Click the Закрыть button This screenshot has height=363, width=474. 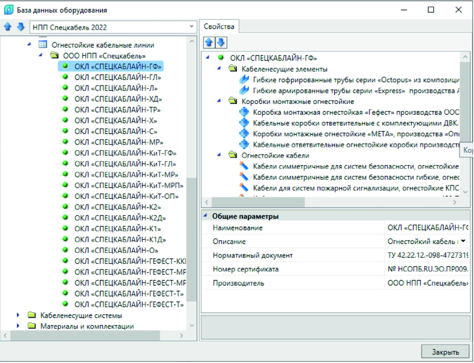click(445, 352)
